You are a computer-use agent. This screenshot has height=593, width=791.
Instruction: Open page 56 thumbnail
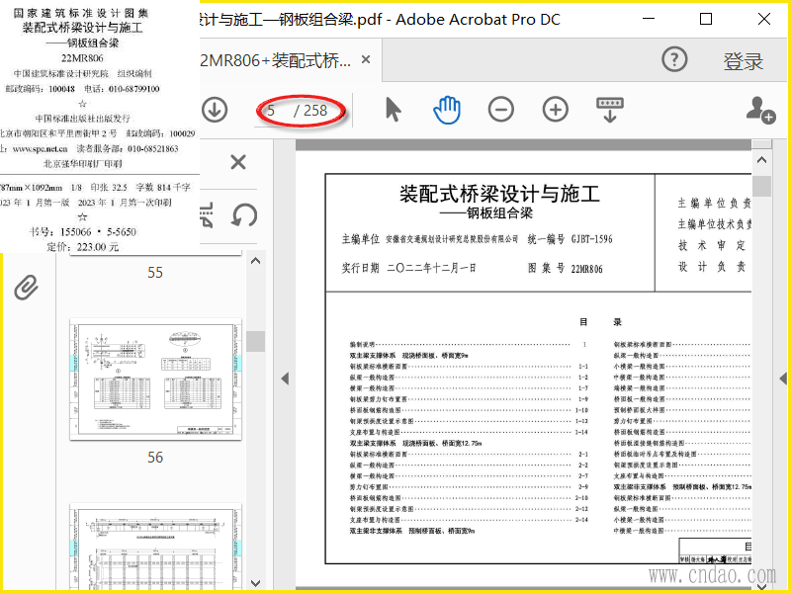pos(156,380)
